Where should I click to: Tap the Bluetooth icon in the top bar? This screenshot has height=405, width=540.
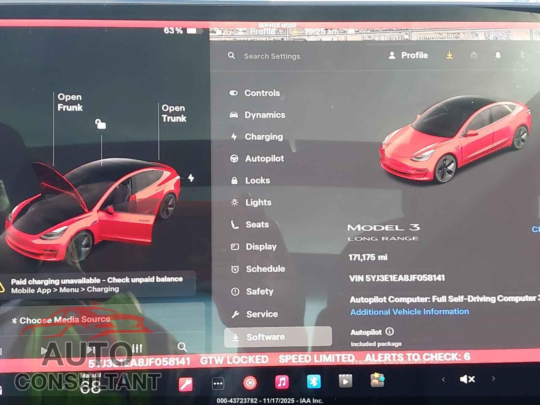[x=522, y=55]
